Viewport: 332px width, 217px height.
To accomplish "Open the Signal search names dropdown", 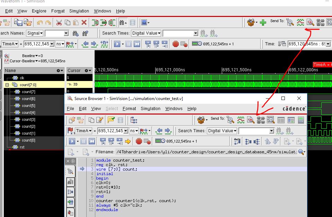I will click(x=35, y=33).
